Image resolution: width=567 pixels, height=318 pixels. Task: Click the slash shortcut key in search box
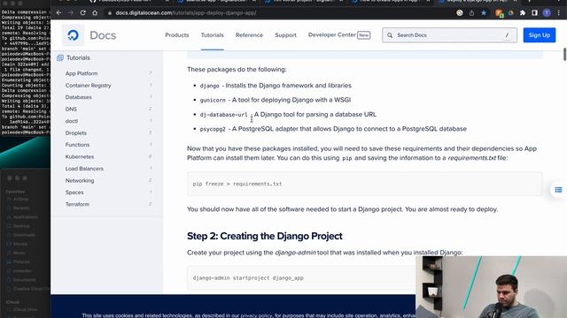pyautogui.click(x=507, y=35)
